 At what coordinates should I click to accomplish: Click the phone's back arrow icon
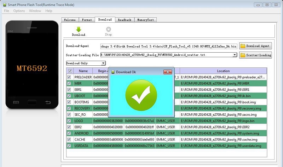coord(48,102)
